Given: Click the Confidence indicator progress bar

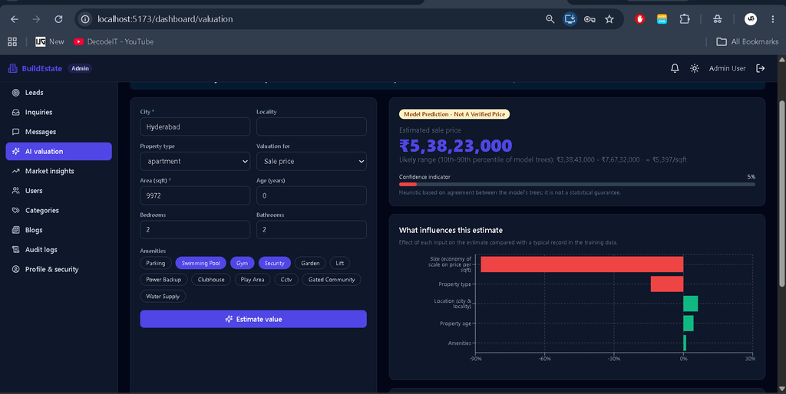Looking at the screenshot, I should [x=577, y=184].
